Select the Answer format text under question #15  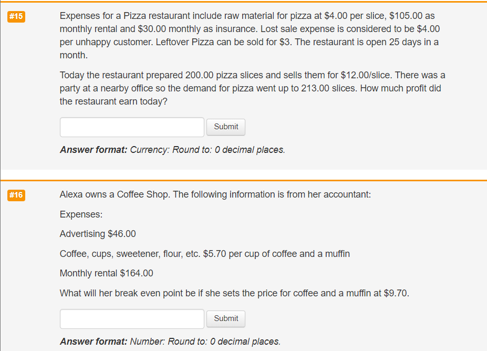tap(172, 150)
